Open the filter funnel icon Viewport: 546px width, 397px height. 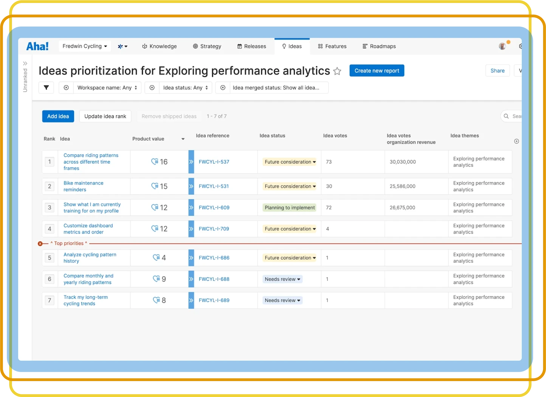point(46,88)
